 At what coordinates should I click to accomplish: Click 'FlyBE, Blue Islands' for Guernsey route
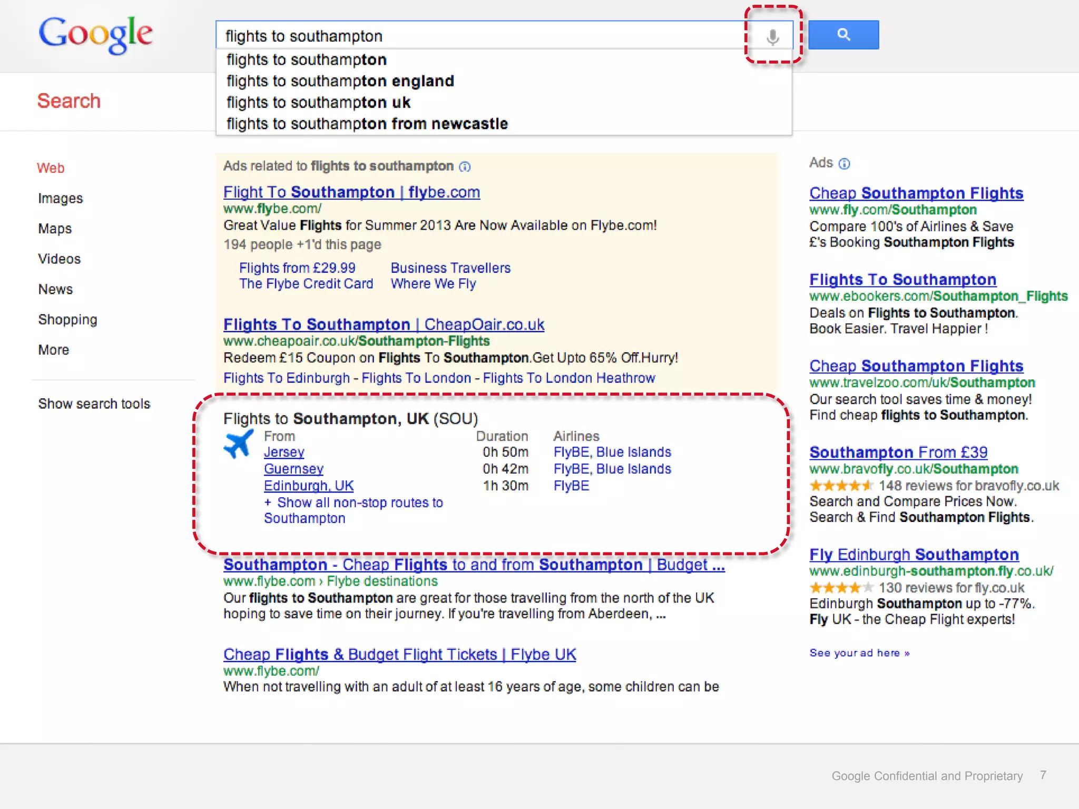tap(612, 469)
